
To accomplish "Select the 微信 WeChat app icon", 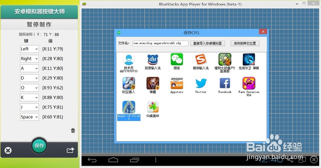I will pyautogui.click(x=177, y=59).
